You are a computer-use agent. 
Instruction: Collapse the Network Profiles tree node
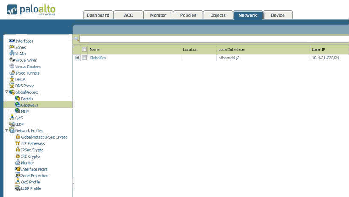(x=6, y=130)
